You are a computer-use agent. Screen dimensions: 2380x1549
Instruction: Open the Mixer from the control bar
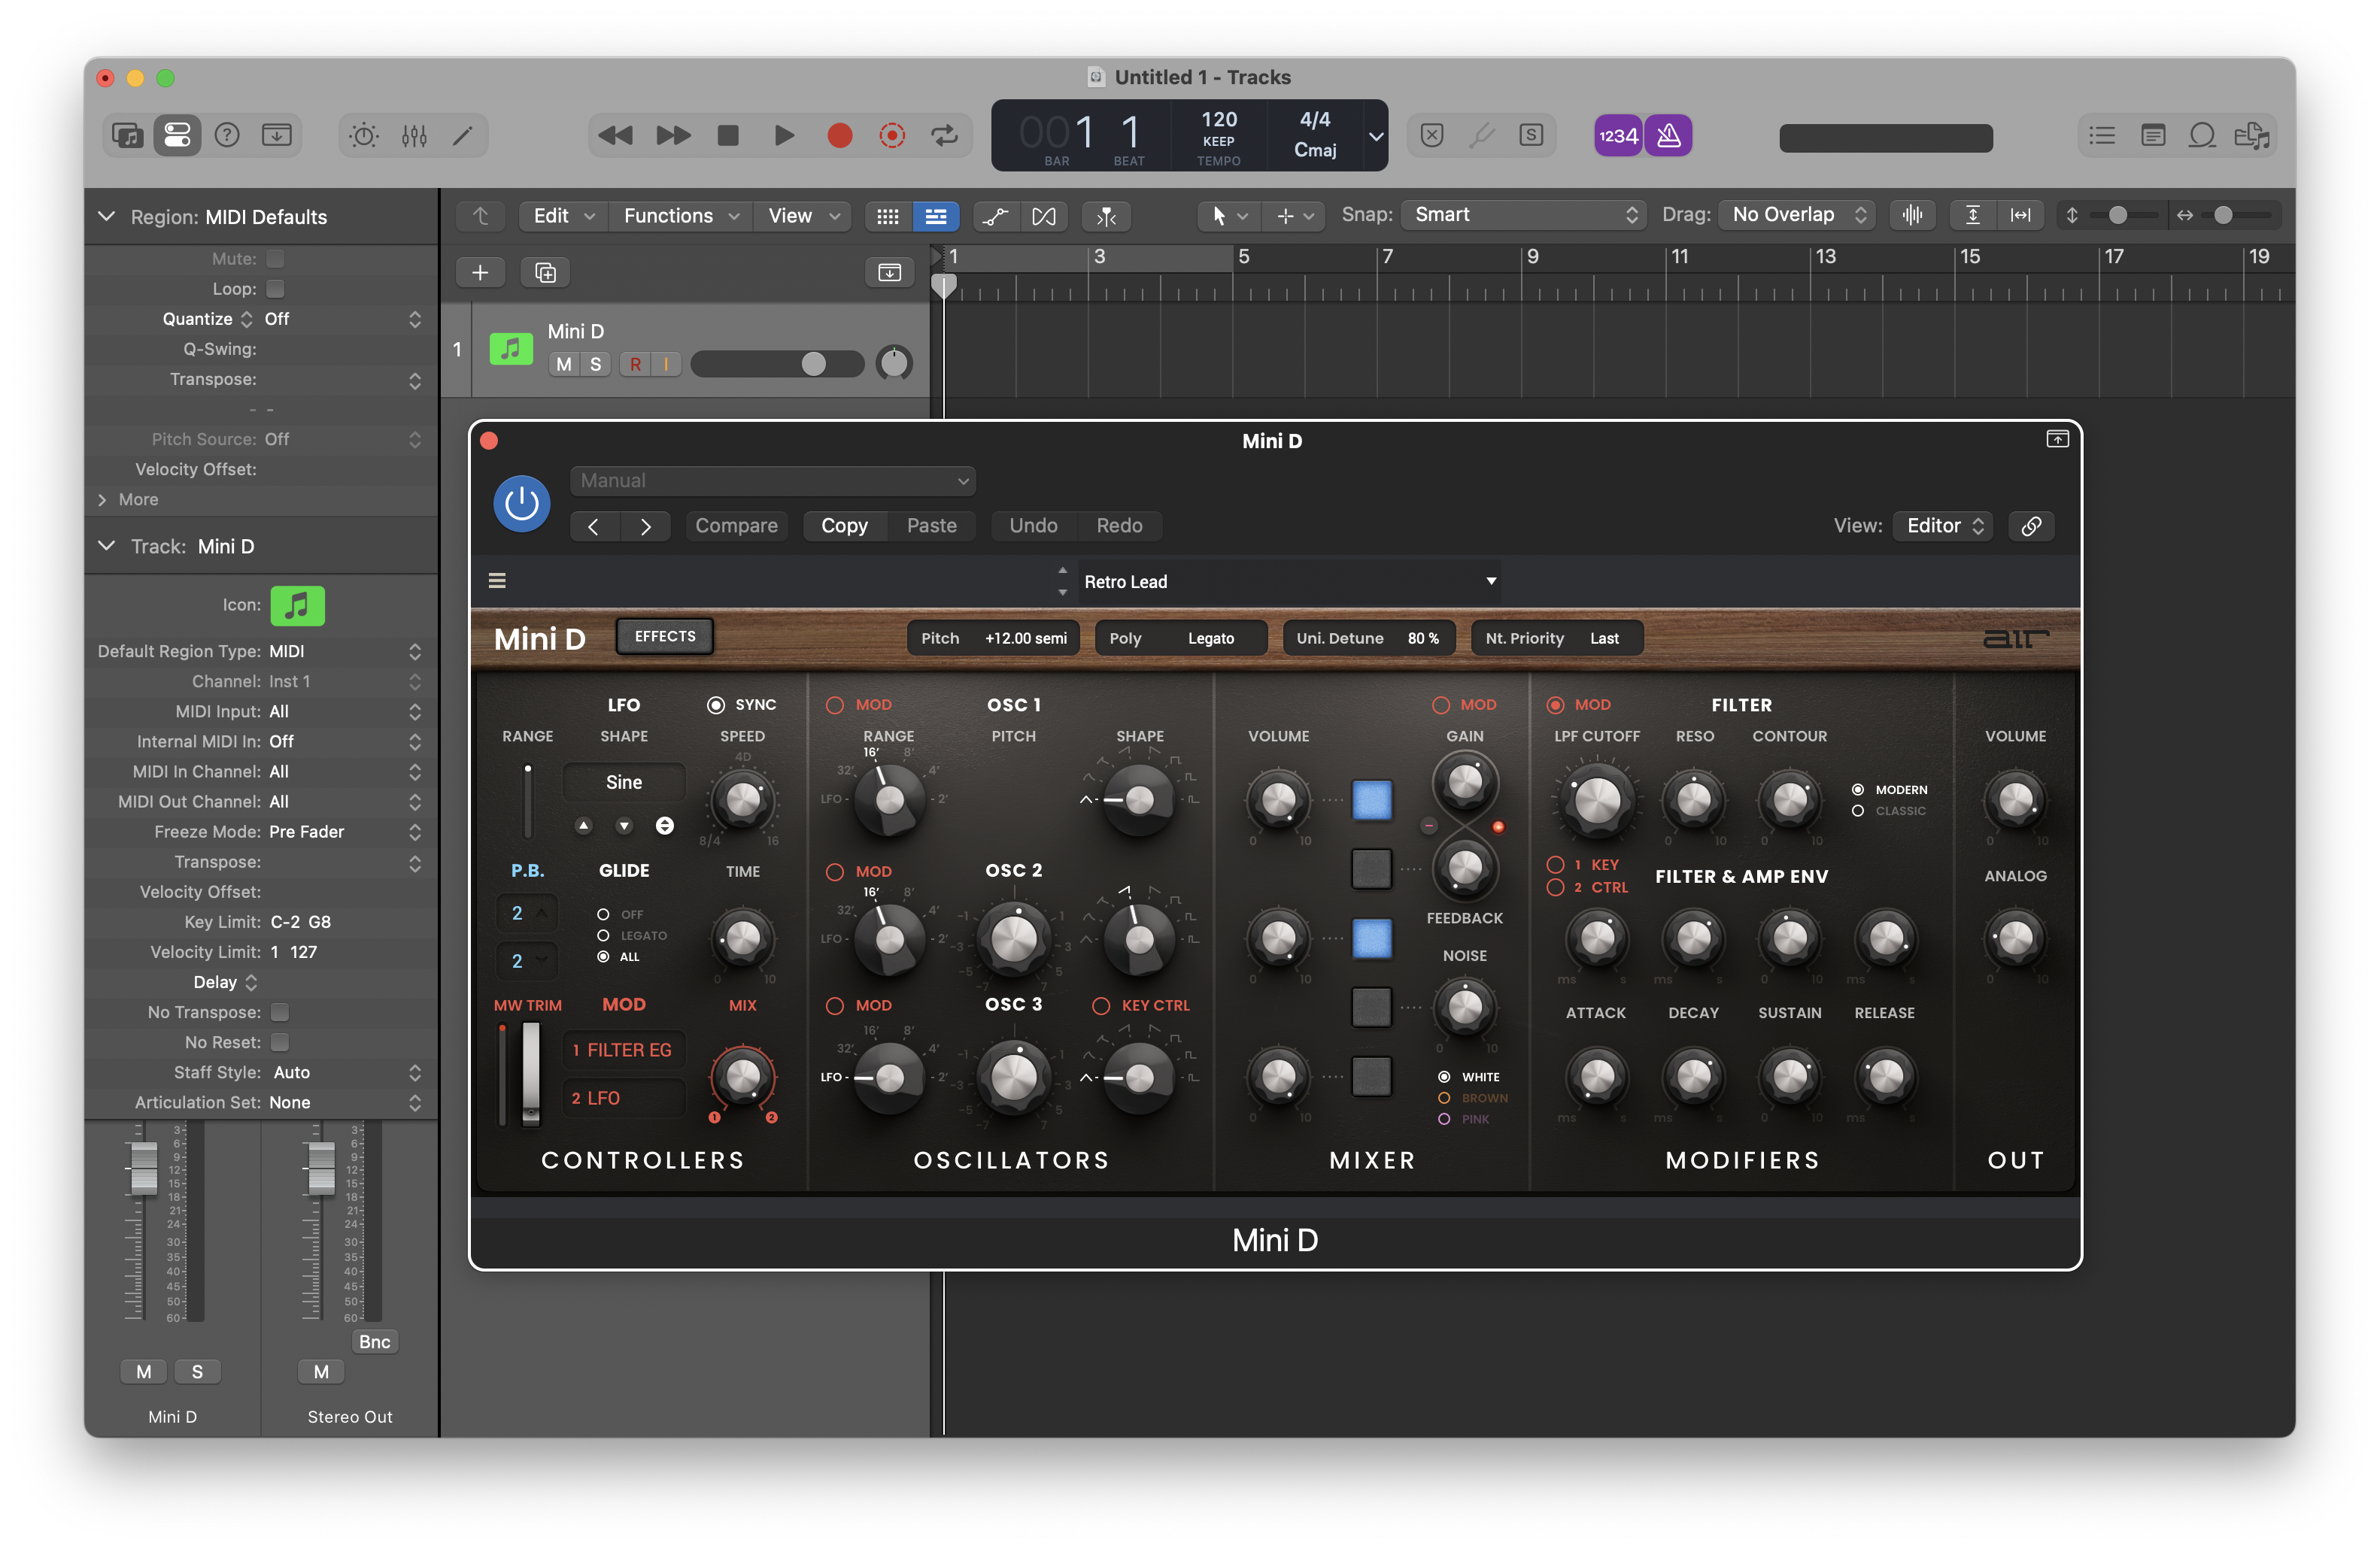point(414,136)
